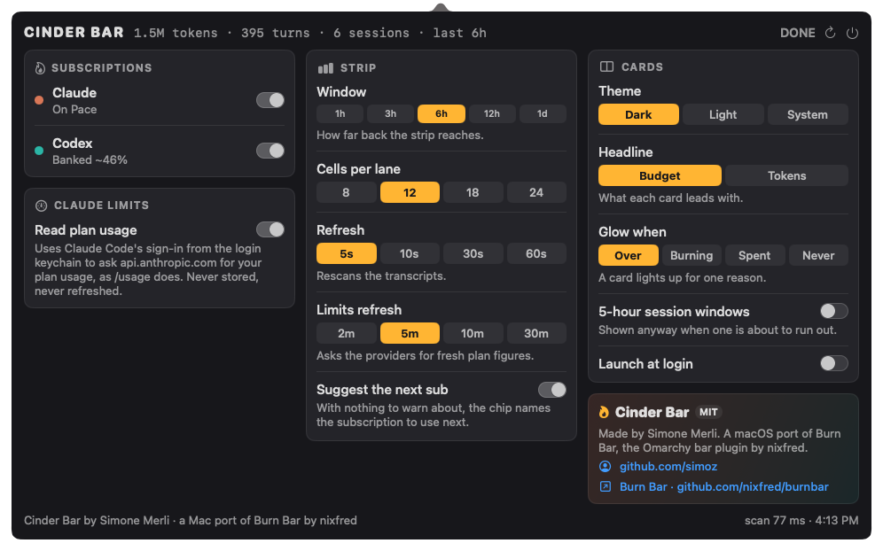This screenshot has width=883, height=551.
Task: Click the person icon beside github.com/simoz
Action: pyautogui.click(x=605, y=467)
